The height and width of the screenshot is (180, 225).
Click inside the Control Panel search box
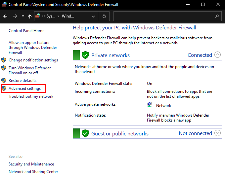coord(164,16)
